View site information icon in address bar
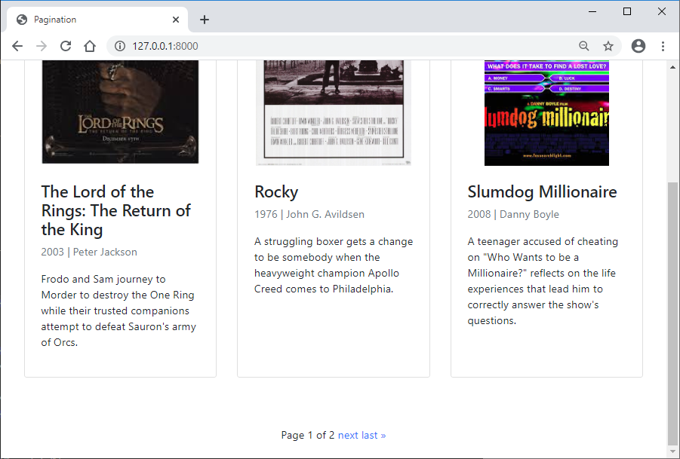Viewport: 680px width, 459px height. pos(120,46)
